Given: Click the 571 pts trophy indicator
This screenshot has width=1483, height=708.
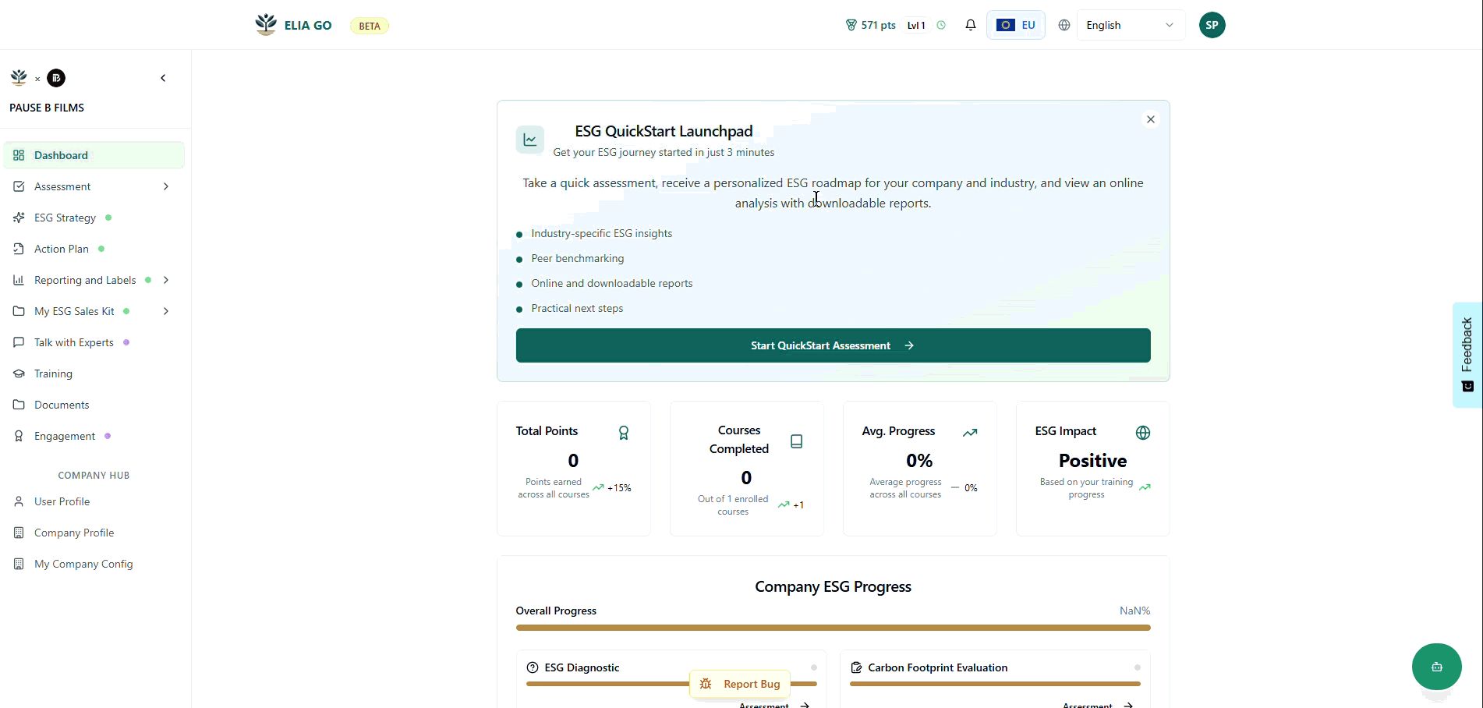Looking at the screenshot, I should (871, 25).
